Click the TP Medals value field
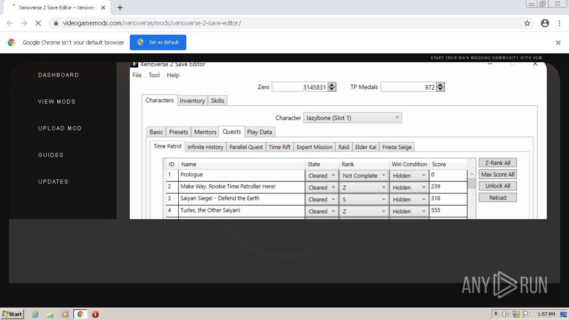The height and width of the screenshot is (320, 569). (x=408, y=87)
